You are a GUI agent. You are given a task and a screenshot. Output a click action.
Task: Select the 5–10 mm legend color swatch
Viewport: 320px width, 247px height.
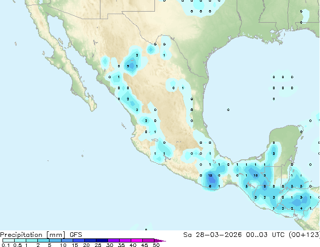pyautogui.click(x=56, y=240)
